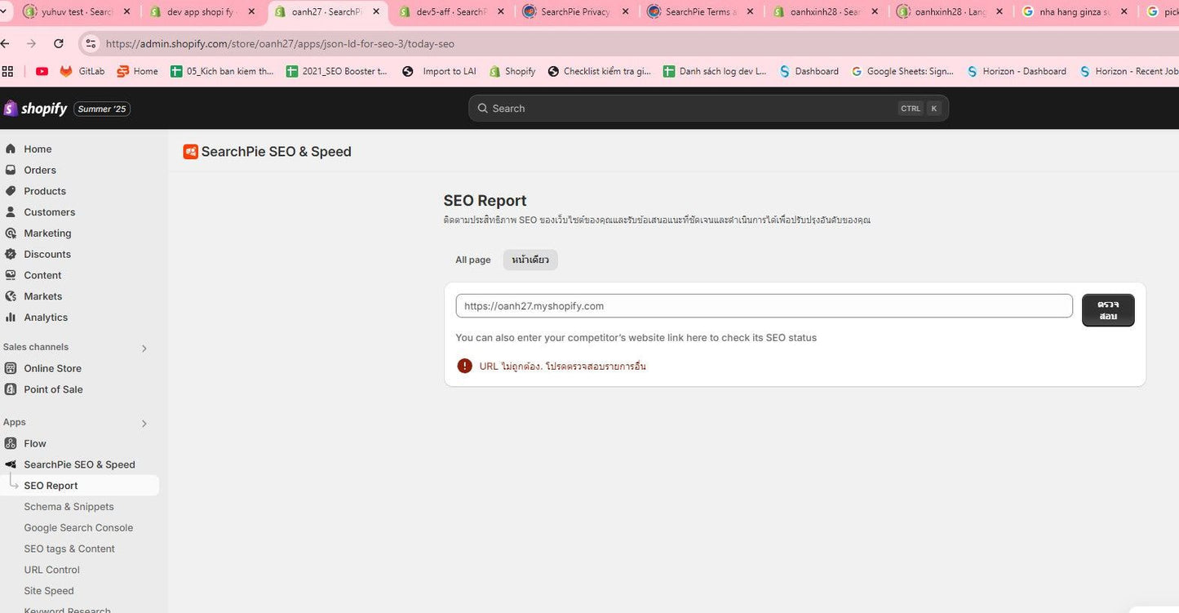
Task: Open Schema & Snippets in sidebar
Action: [x=69, y=507]
